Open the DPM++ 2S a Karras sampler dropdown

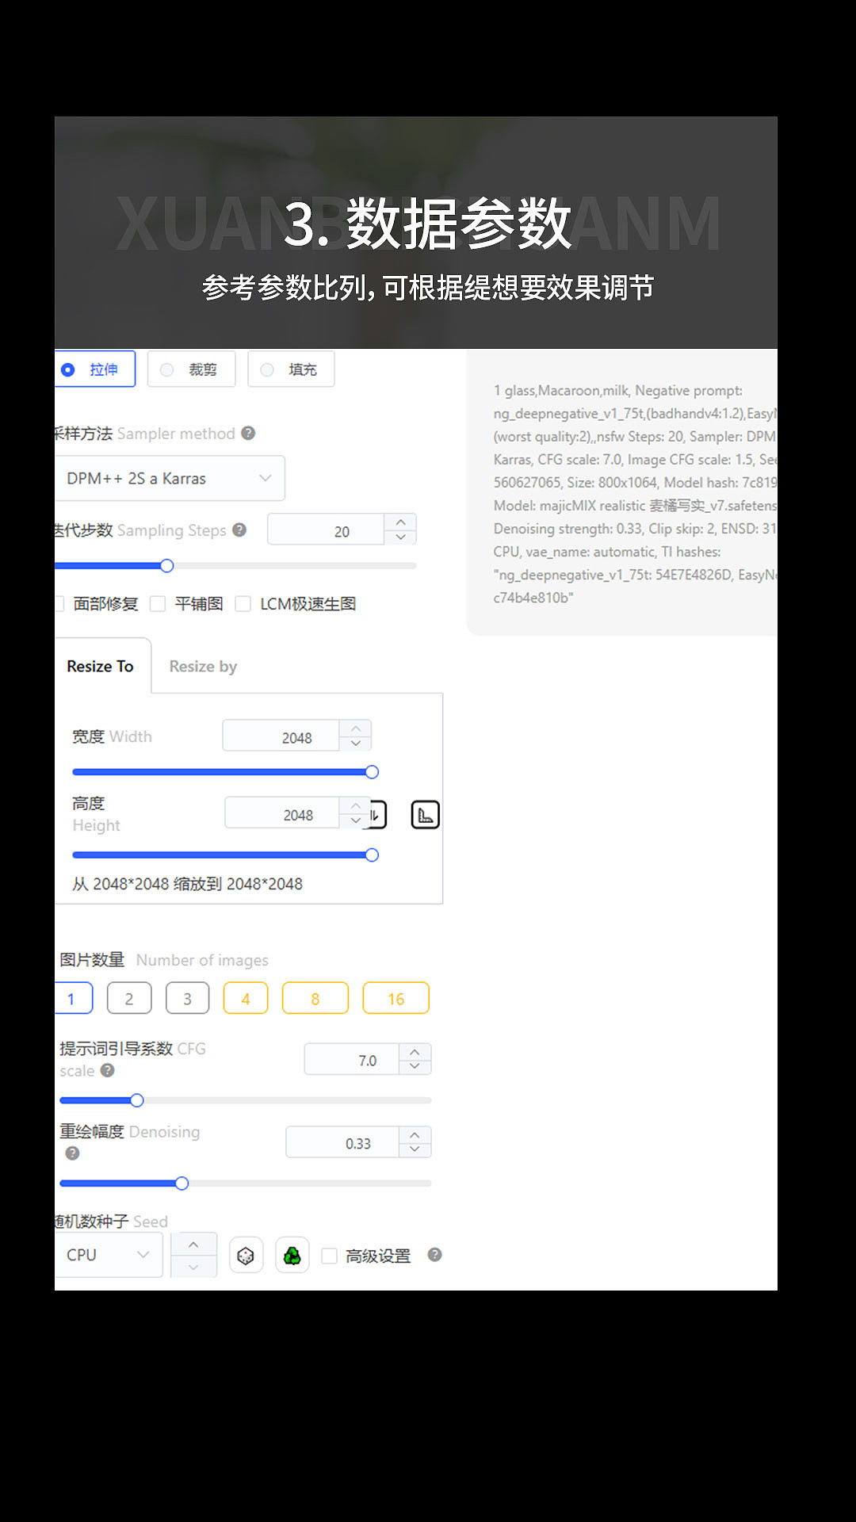pyautogui.click(x=170, y=478)
